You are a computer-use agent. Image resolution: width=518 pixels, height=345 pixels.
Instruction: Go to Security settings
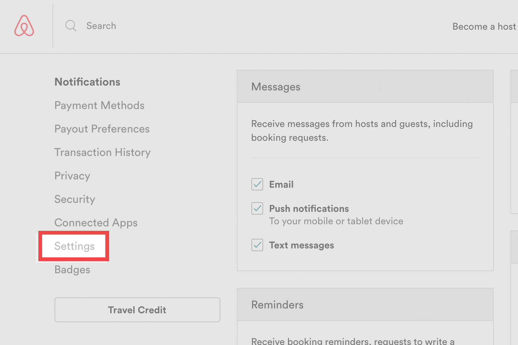(x=75, y=199)
